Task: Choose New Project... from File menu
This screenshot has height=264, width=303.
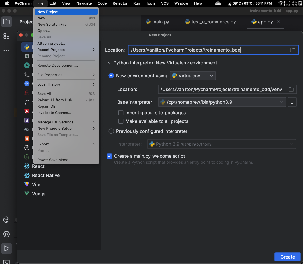Action: click(x=66, y=12)
